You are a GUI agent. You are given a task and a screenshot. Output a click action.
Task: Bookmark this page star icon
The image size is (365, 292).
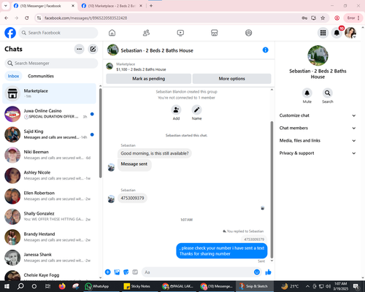coord(323,18)
